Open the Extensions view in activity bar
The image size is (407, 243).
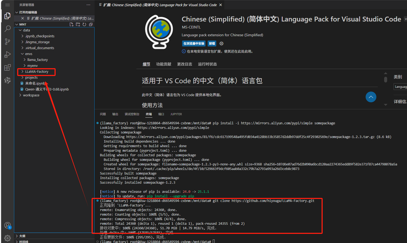click(x=8, y=67)
